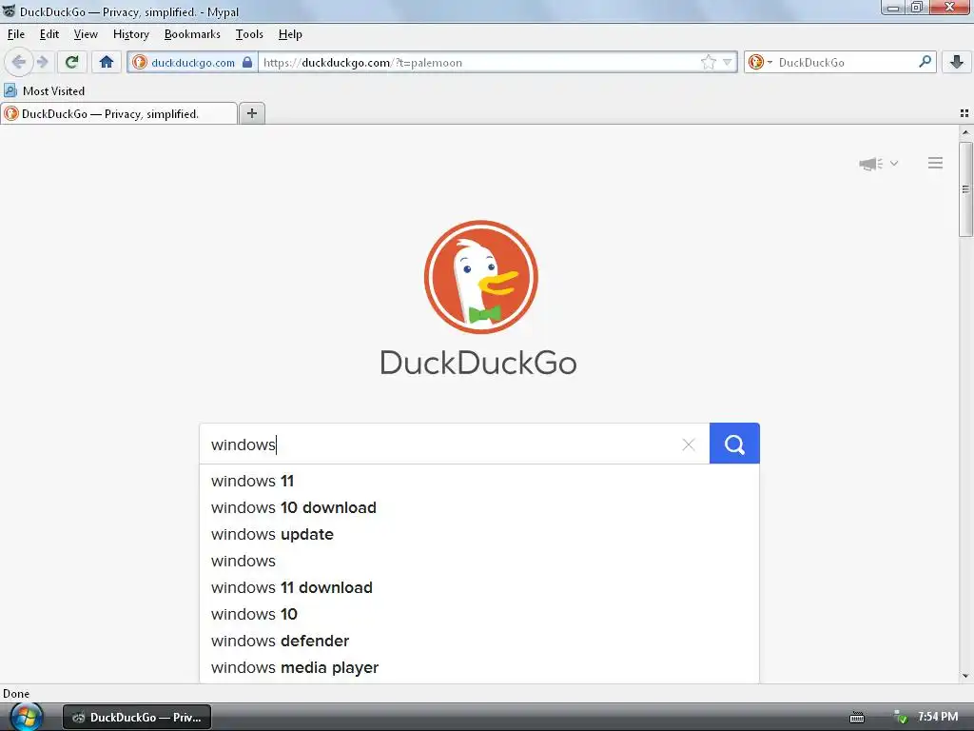
Task: Open the File menu
Action: click(x=16, y=34)
